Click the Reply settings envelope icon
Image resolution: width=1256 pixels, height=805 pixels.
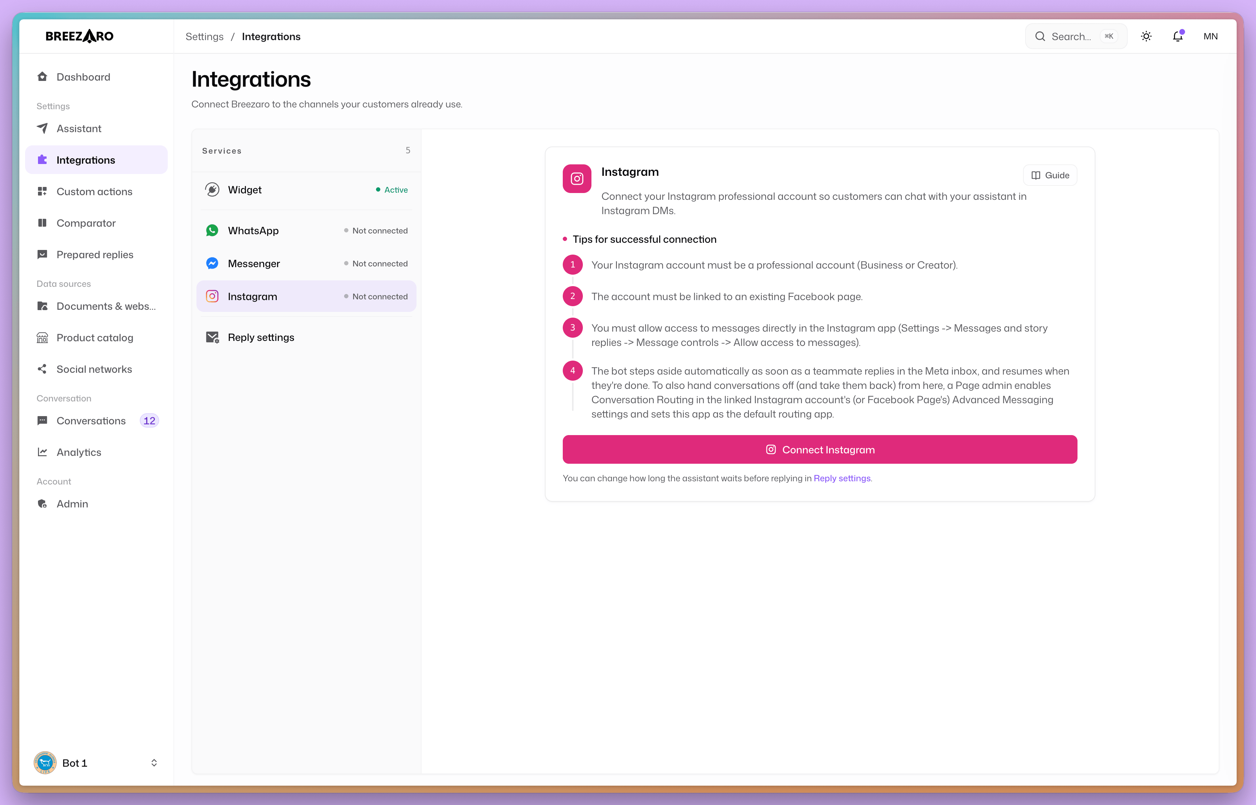[x=212, y=337]
